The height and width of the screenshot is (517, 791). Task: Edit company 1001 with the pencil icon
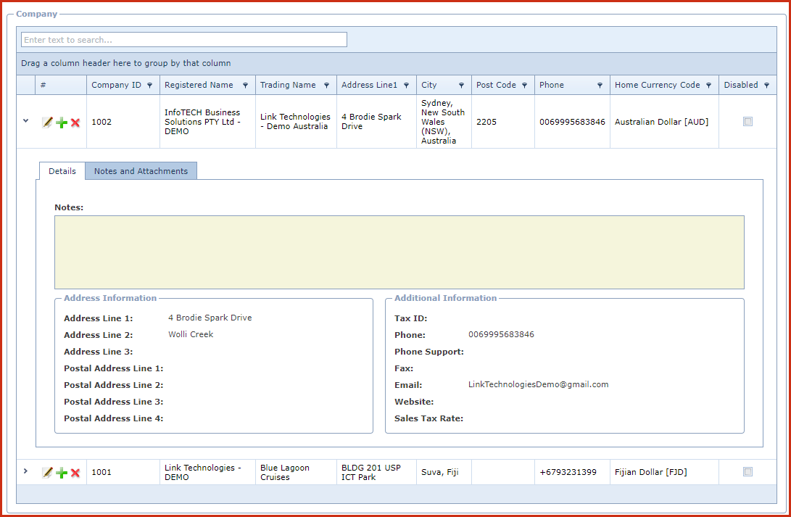click(47, 473)
